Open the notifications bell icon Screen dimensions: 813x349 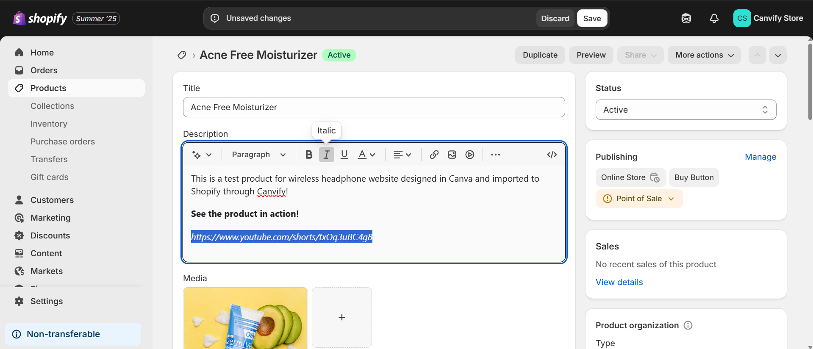[714, 18]
